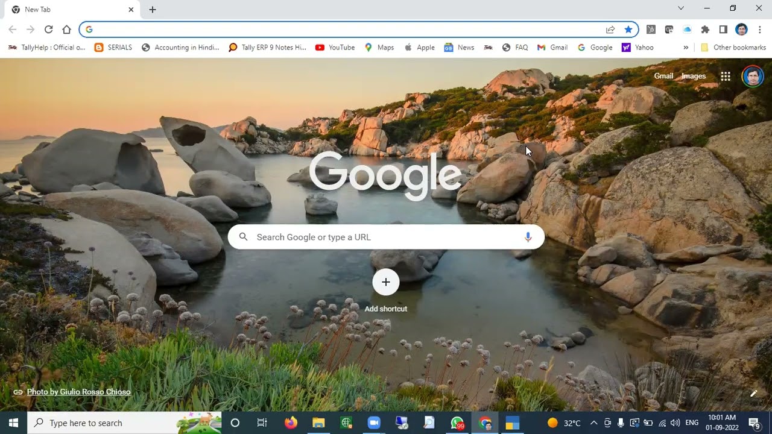772x434 pixels.
Task: Go to the home page icon
Action: pyautogui.click(x=66, y=30)
